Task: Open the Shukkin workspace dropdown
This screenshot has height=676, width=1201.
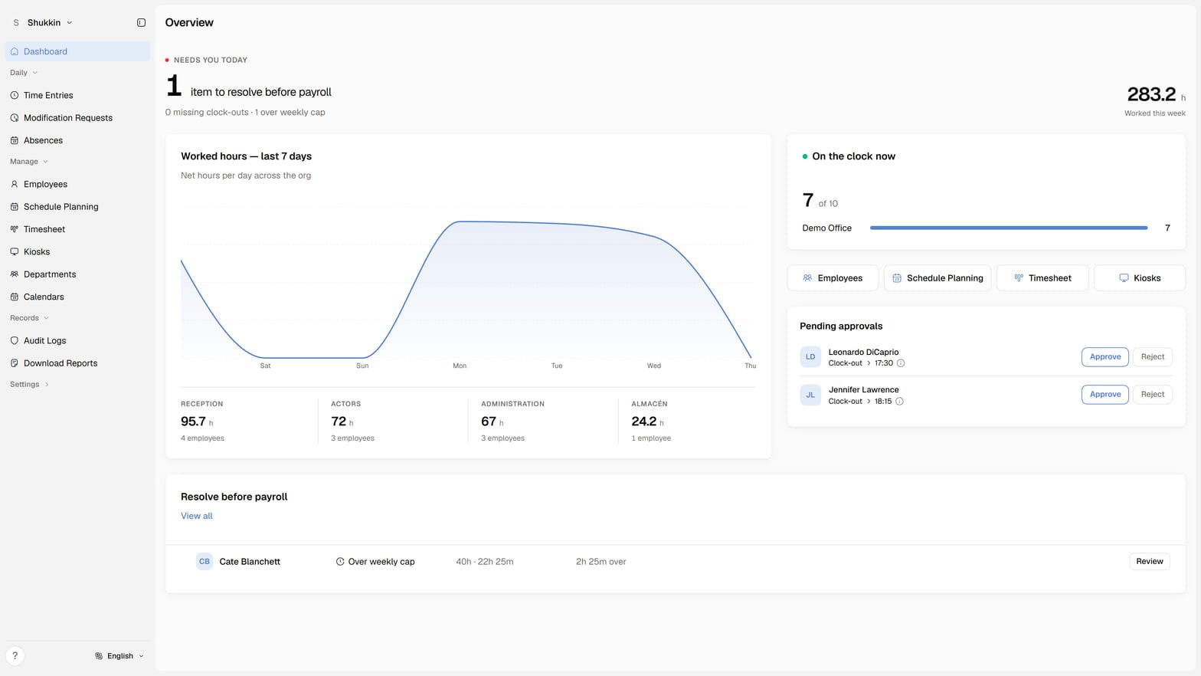Action: [x=43, y=23]
